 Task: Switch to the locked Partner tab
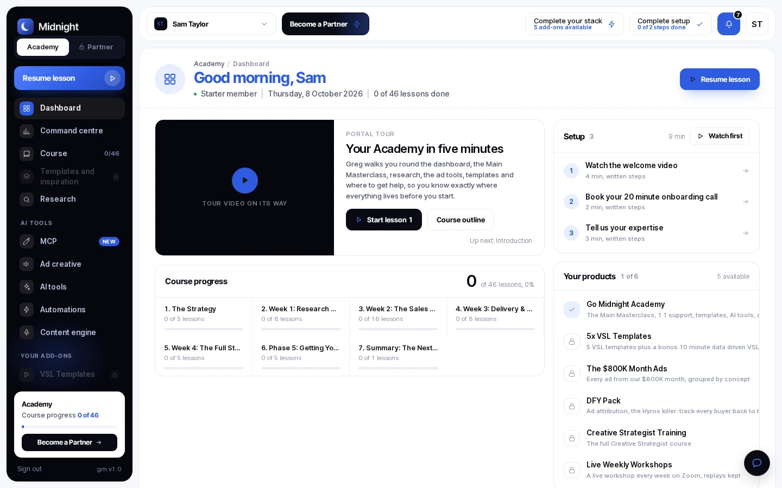(x=96, y=47)
